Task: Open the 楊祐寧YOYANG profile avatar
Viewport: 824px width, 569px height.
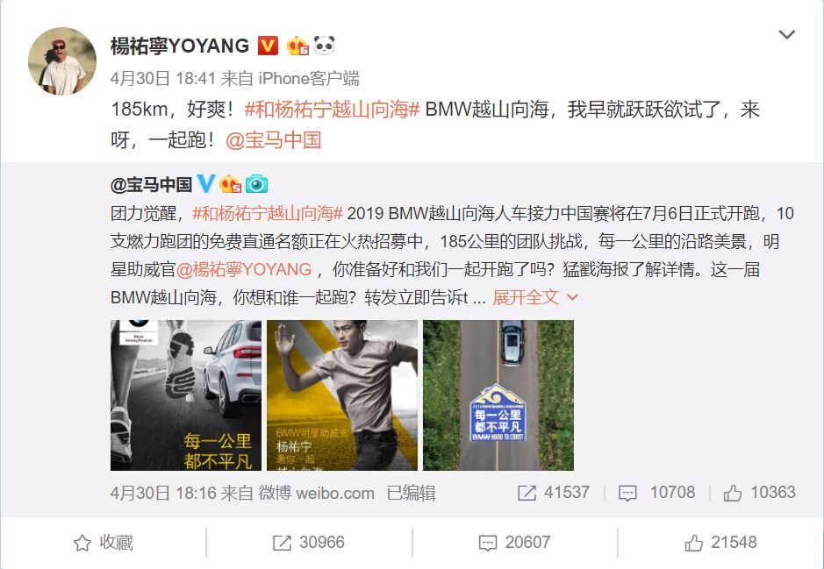Action: pyautogui.click(x=62, y=61)
